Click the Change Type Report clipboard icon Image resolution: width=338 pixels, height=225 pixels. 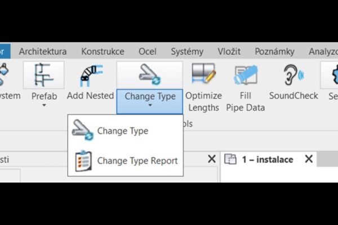[x=83, y=161]
